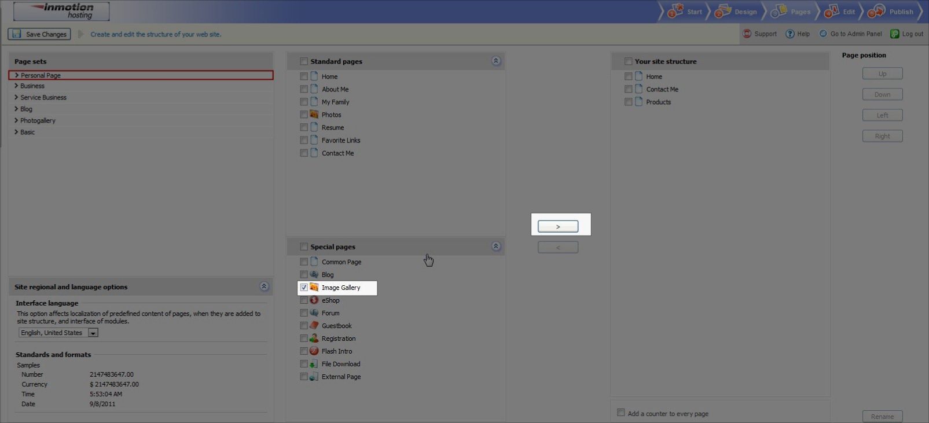Expand the Basic page set
Image resolution: width=929 pixels, height=423 pixels.
[x=16, y=132]
